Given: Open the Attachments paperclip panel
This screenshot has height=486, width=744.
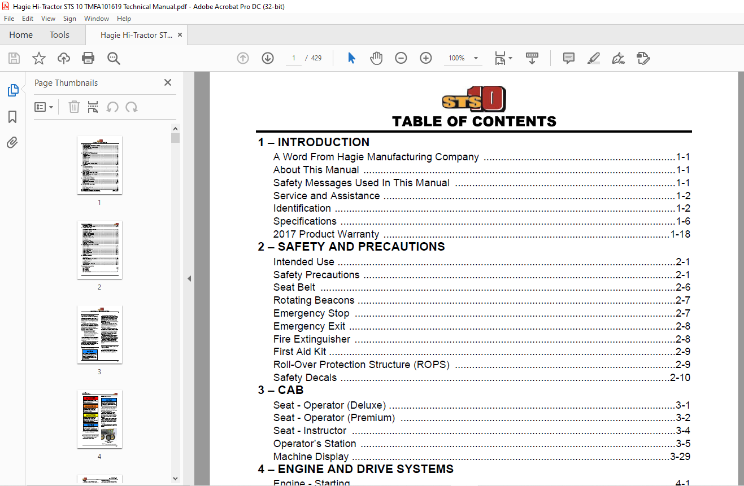Looking at the screenshot, I should click(12, 143).
